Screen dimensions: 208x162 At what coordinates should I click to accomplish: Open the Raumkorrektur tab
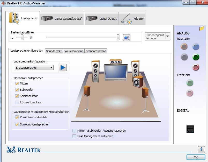click(74, 51)
